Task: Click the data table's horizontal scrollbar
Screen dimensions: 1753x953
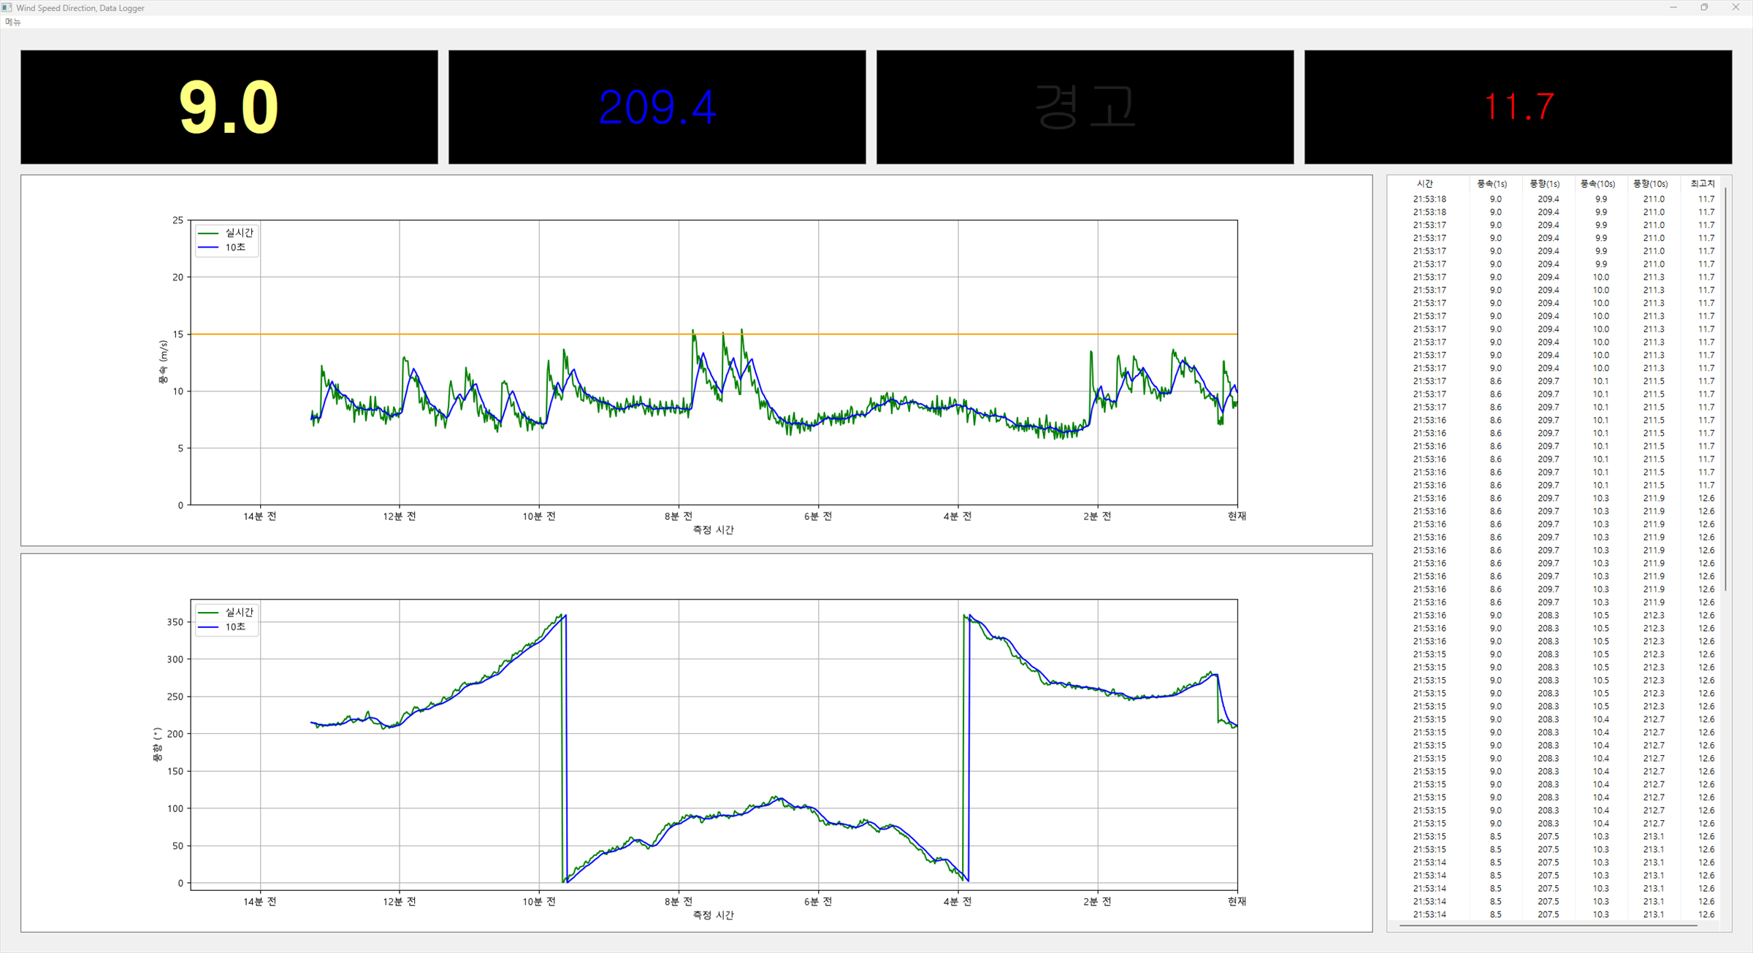Action: tap(1548, 926)
